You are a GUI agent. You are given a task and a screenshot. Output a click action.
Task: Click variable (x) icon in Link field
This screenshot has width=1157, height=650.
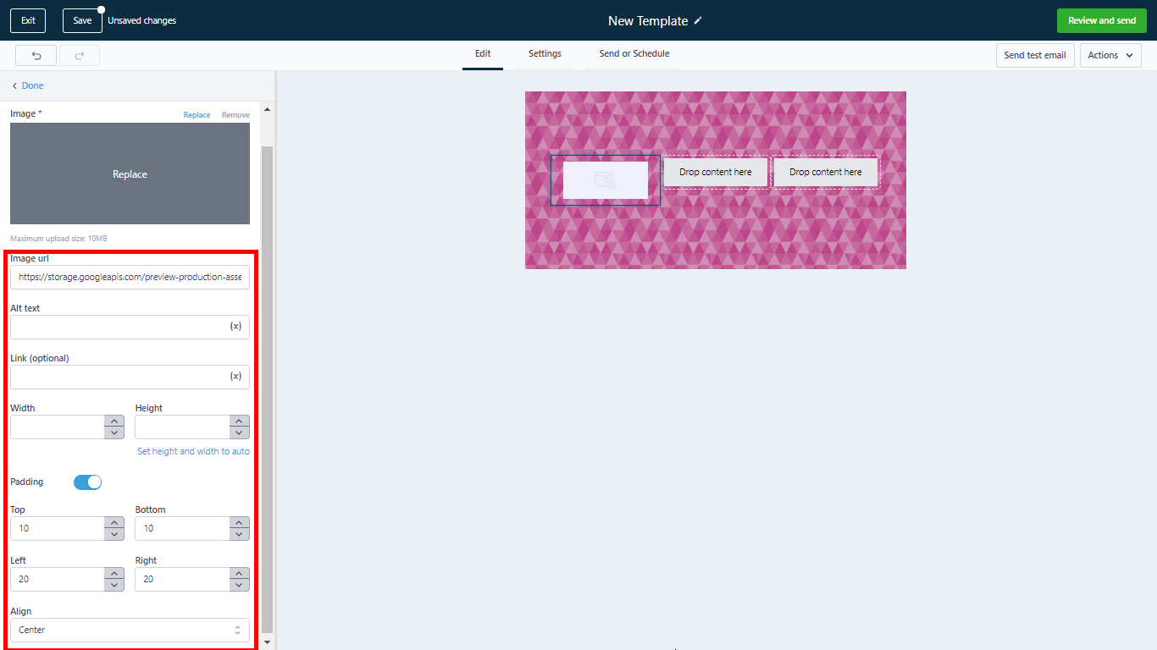tap(235, 377)
